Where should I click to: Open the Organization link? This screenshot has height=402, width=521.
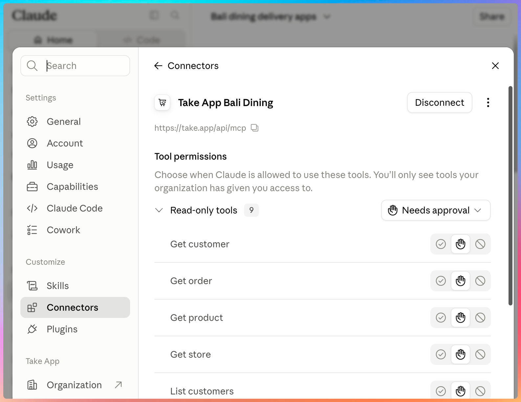75,385
